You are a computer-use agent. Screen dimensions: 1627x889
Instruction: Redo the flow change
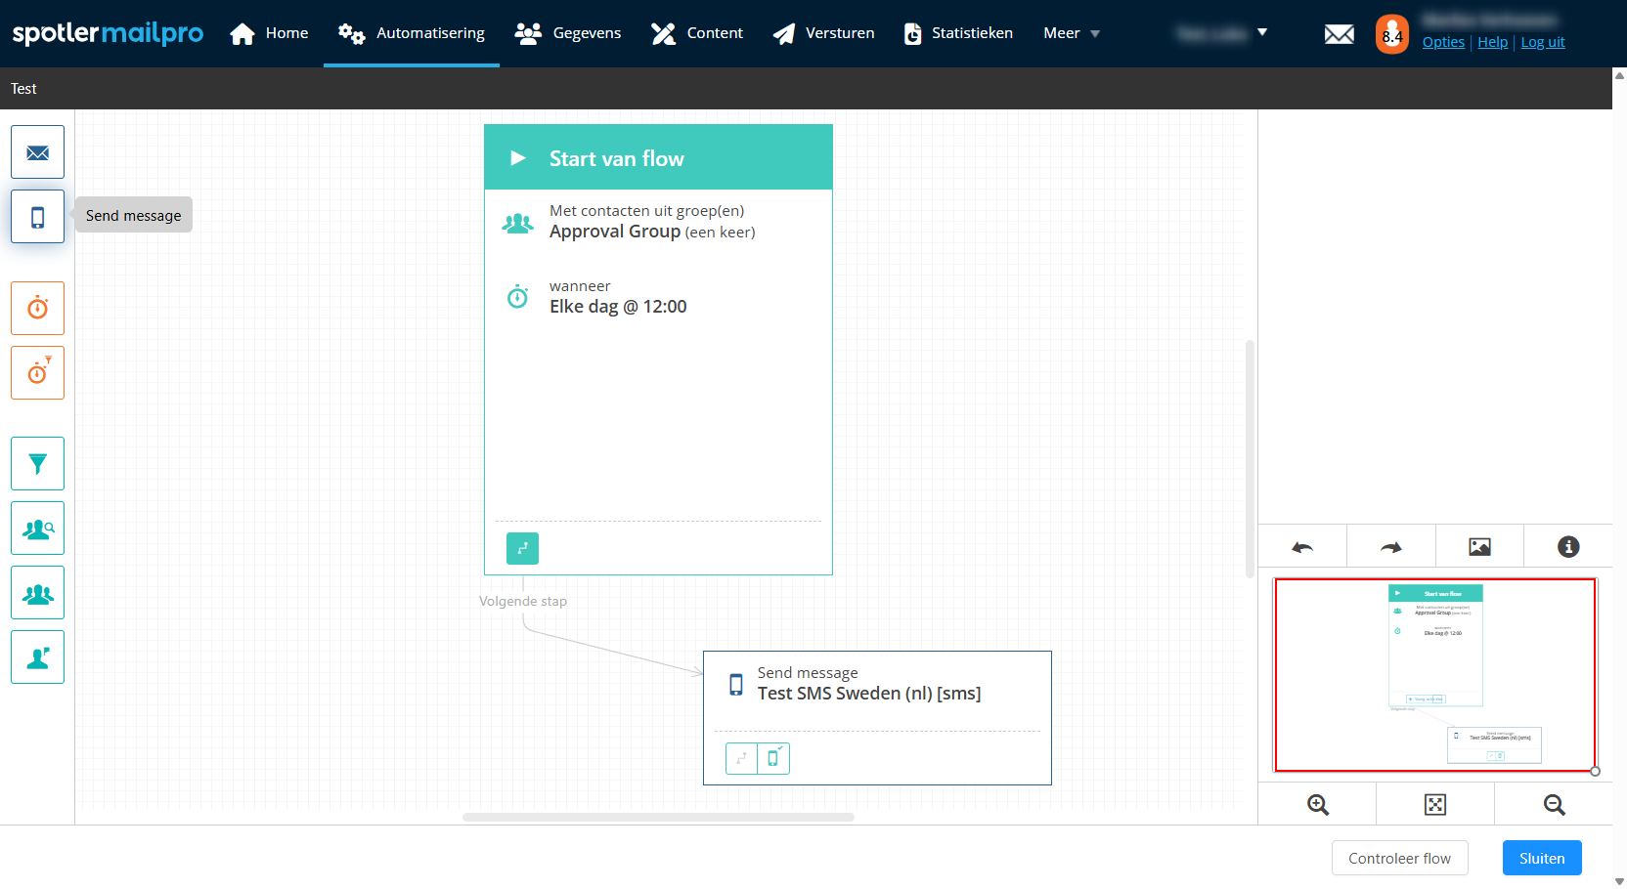1391,547
